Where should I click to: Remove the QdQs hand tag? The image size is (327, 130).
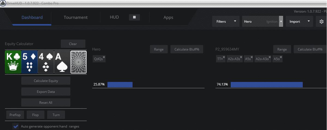[104, 57]
